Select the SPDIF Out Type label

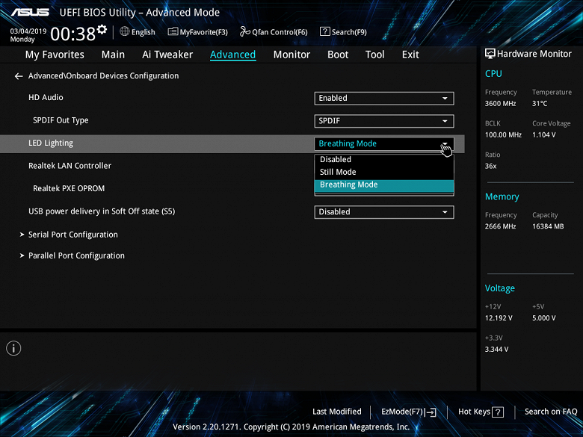[61, 120]
